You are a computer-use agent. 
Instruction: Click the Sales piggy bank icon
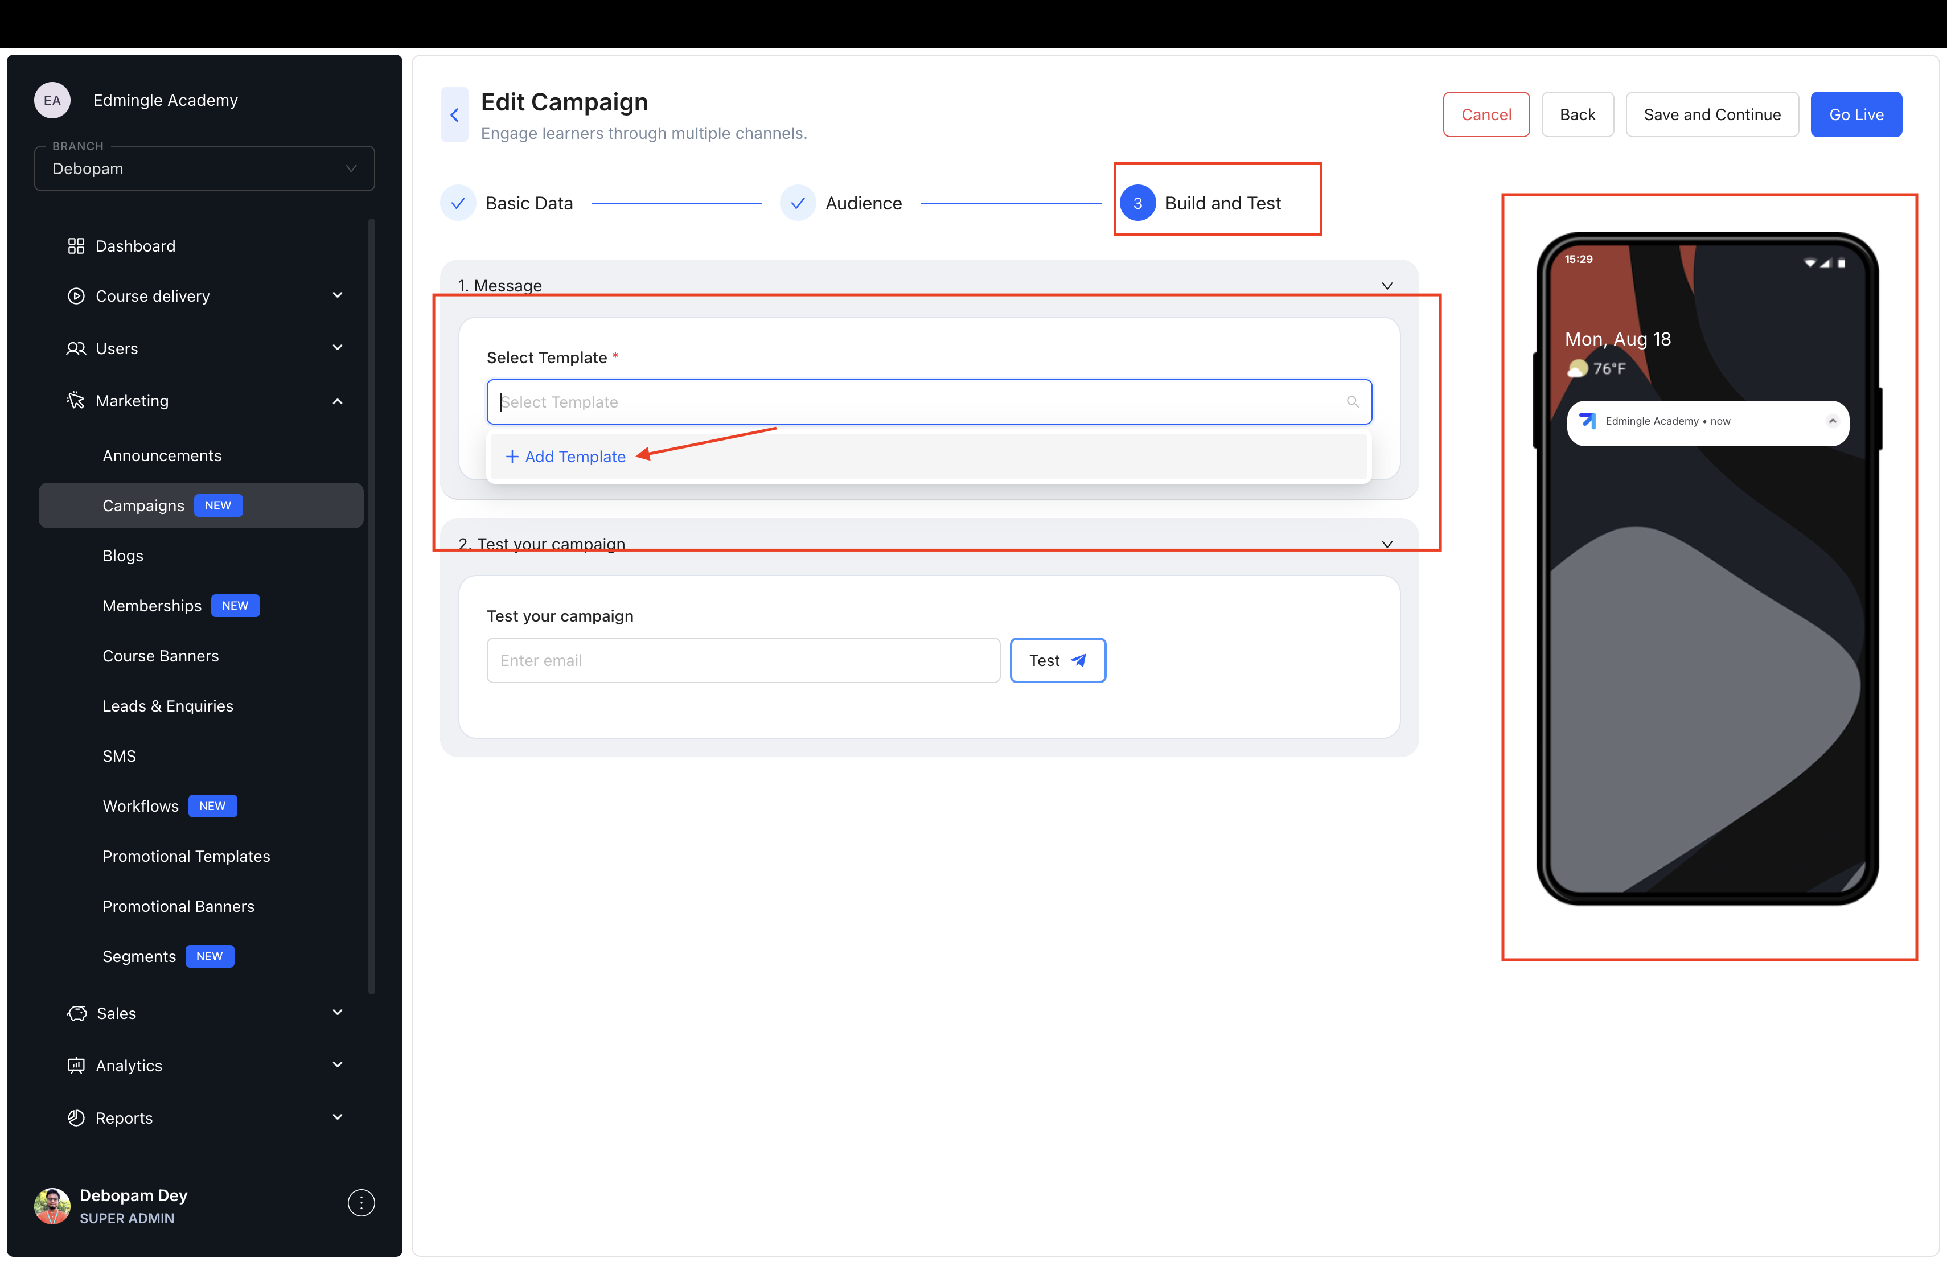click(77, 1013)
